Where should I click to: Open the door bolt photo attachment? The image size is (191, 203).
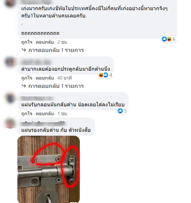[48, 169]
